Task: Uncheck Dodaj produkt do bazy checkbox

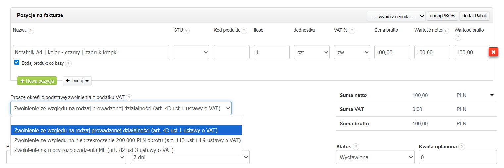Action: [17, 62]
